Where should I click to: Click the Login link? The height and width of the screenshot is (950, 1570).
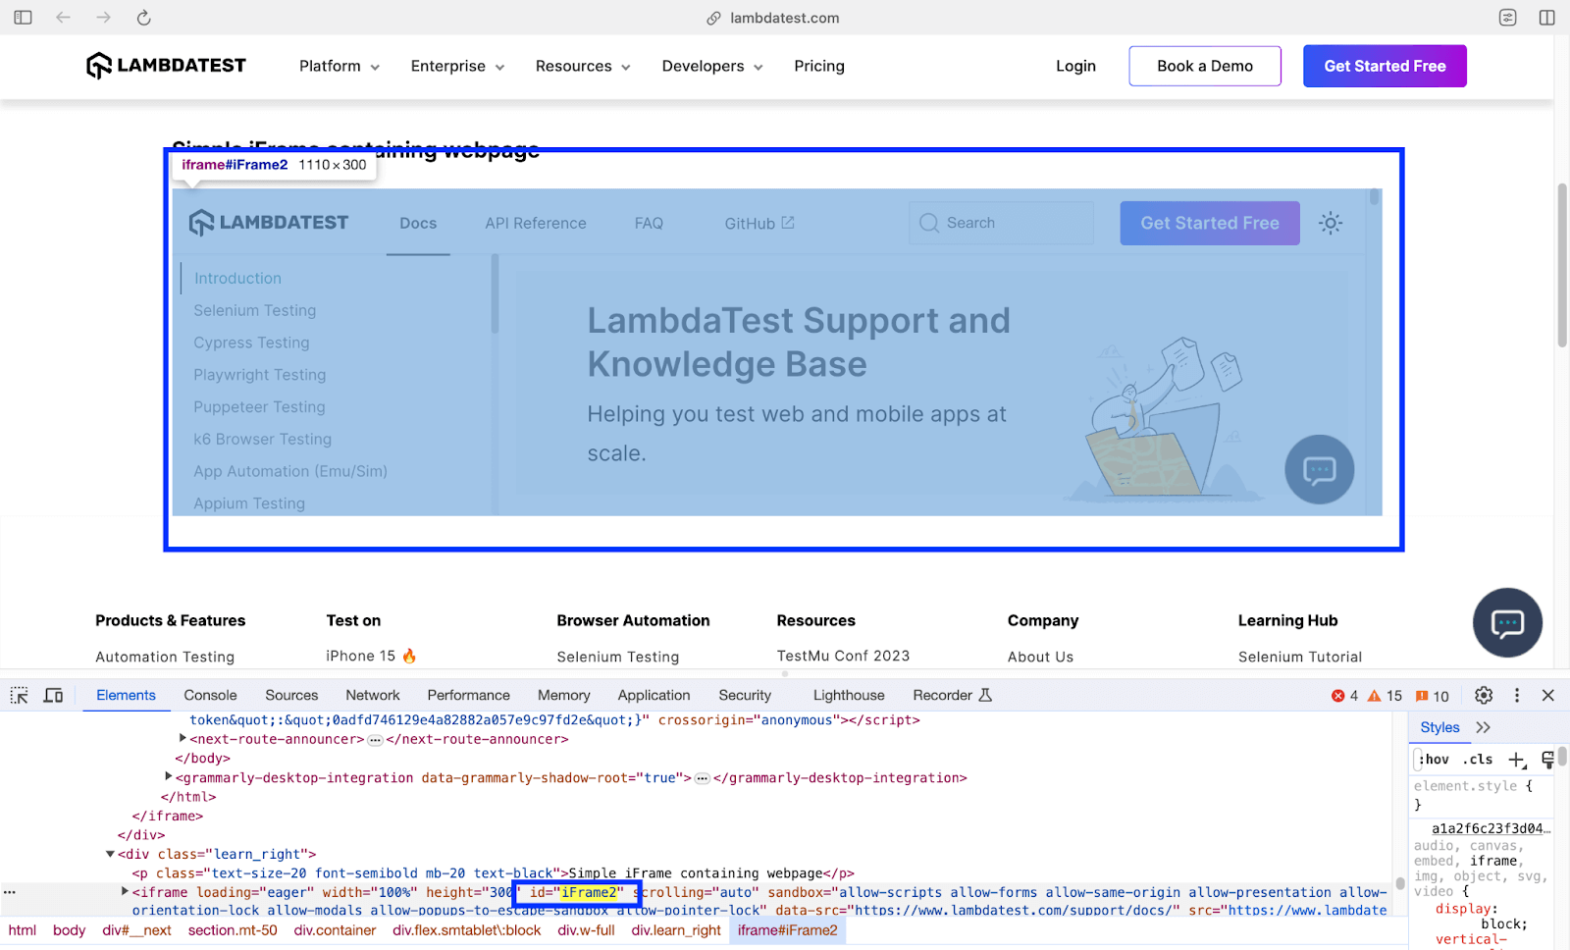point(1075,66)
